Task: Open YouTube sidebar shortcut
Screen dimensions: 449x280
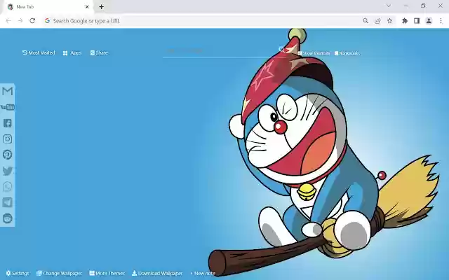Action: 8,107
